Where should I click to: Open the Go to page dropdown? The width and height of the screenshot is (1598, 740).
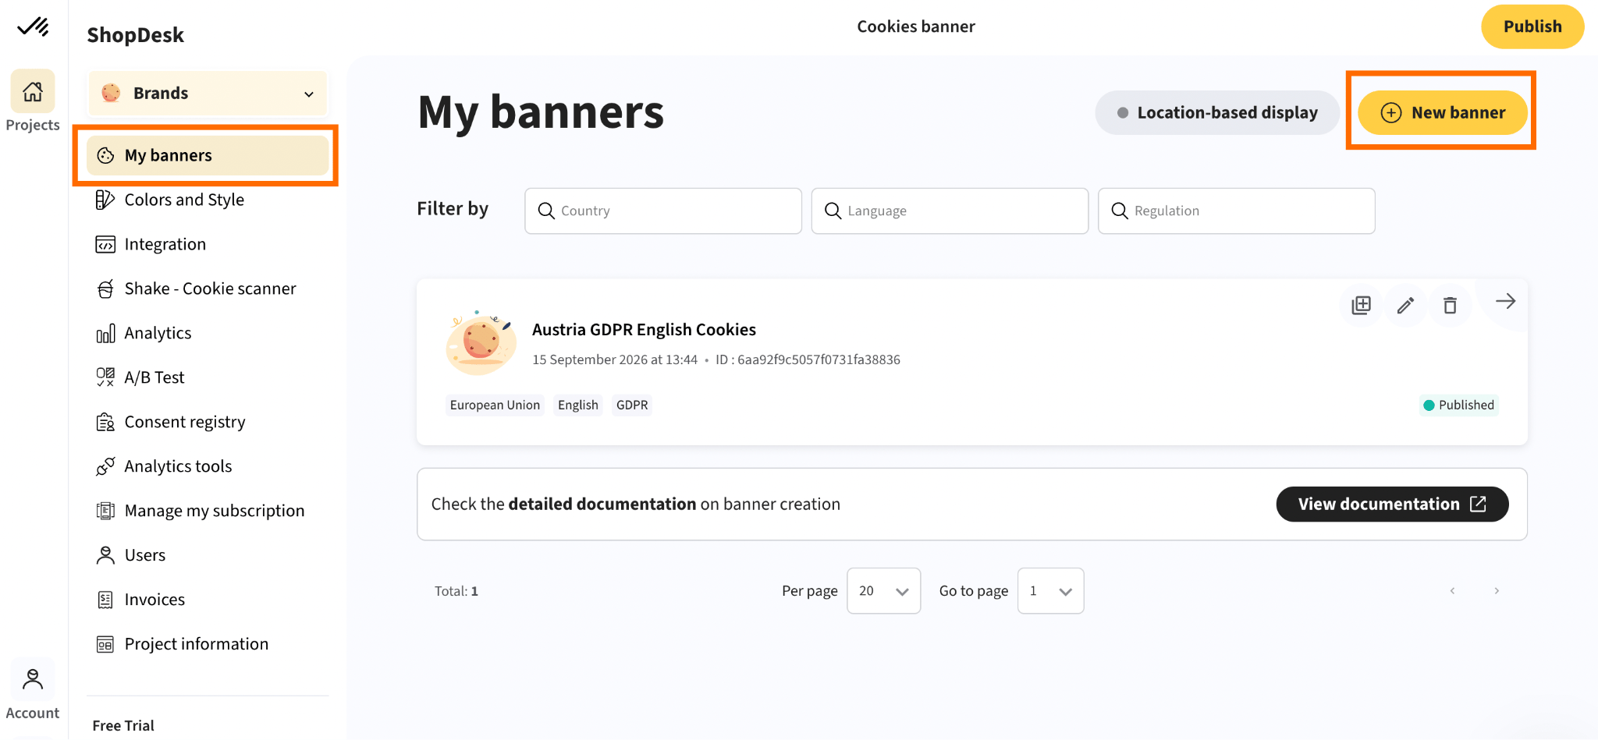1050,591
